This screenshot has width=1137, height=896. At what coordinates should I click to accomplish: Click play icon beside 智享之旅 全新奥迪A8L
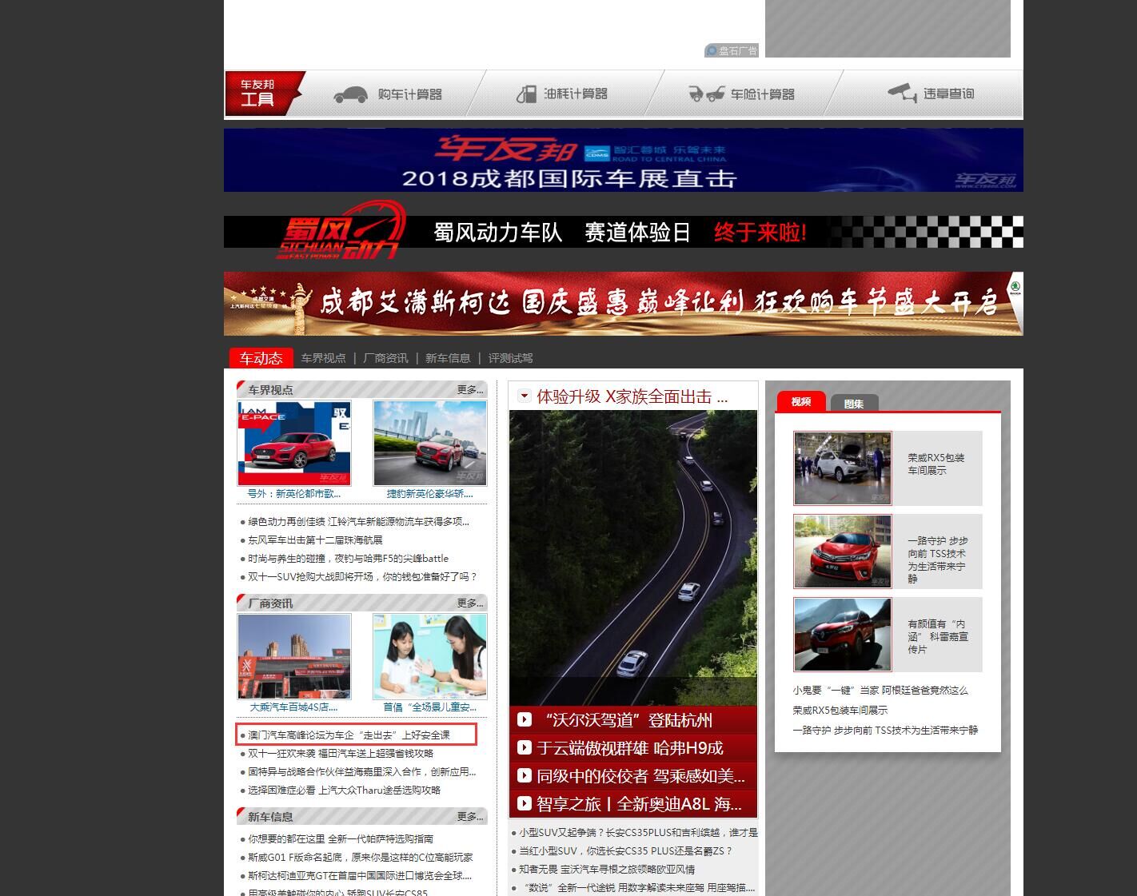click(525, 803)
